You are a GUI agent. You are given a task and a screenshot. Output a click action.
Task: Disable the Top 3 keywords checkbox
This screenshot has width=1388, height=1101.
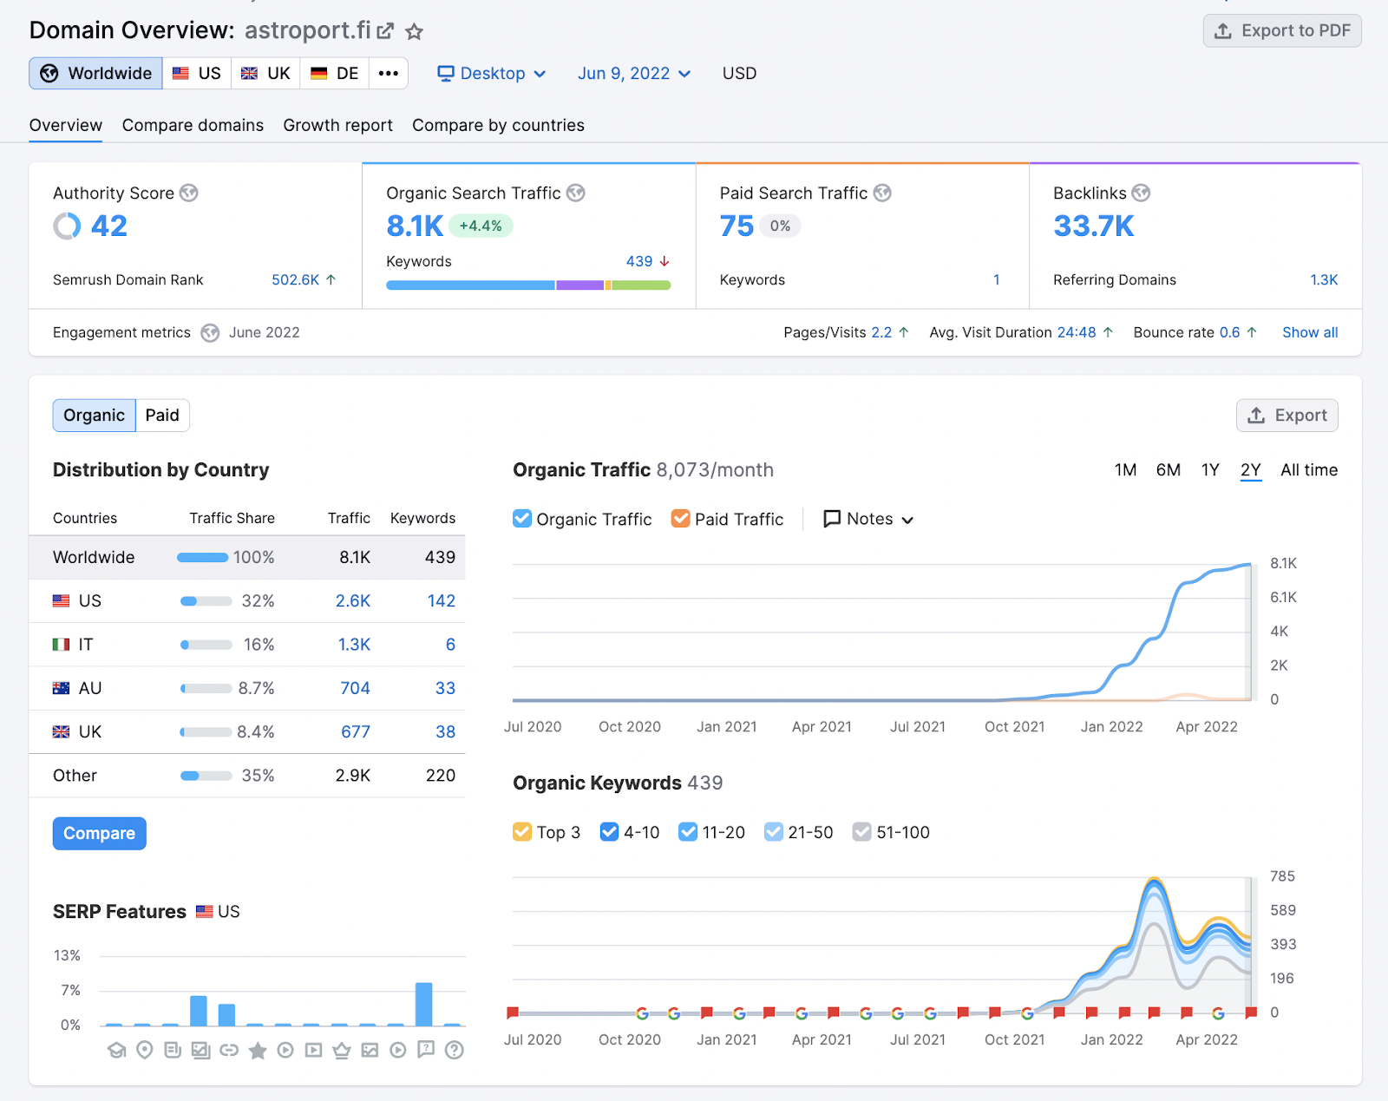click(522, 832)
